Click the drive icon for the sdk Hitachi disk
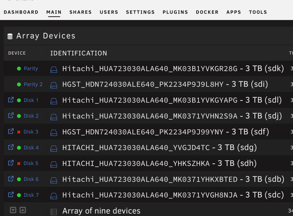This screenshot has width=293, height=216. (54, 70)
